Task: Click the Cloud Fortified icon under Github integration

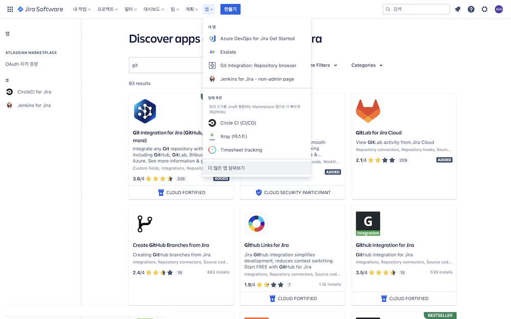Action: [x=384, y=299]
